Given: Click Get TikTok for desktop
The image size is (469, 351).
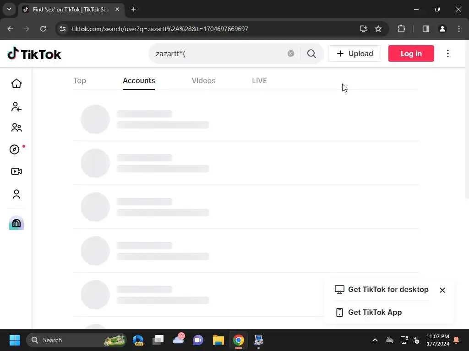Looking at the screenshot, I should pos(382,289).
